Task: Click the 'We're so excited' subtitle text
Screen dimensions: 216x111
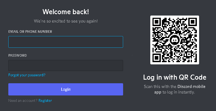Action: [x=66, y=21]
